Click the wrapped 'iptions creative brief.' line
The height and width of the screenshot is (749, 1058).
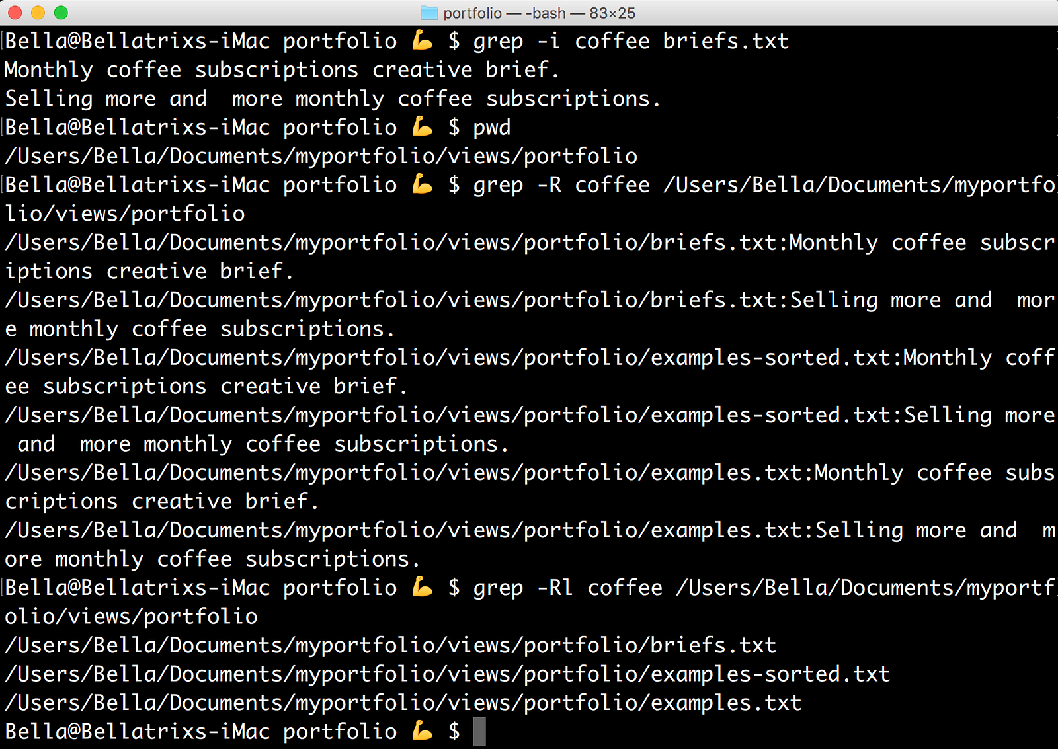pyautogui.click(x=149, y=271)
